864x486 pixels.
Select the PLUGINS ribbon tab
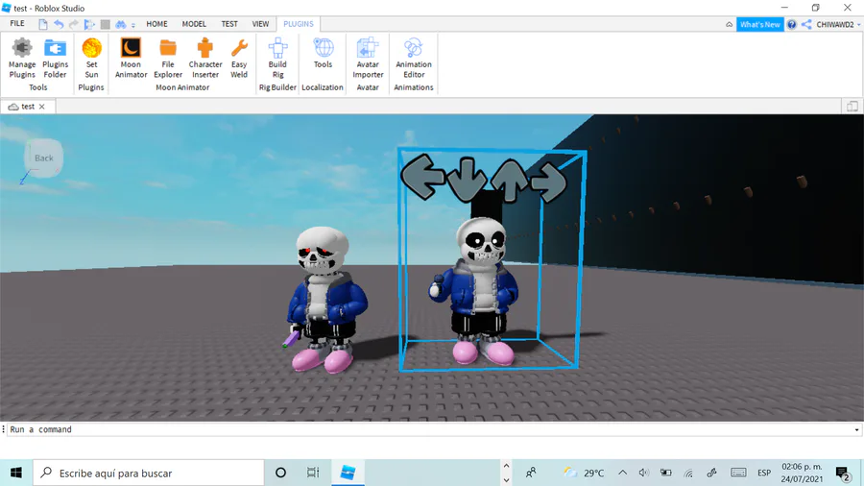[299, 24]
